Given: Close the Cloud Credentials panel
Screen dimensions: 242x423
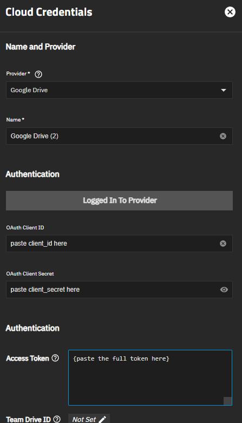Looking at the screenshot, I should (x=230, y=12).
